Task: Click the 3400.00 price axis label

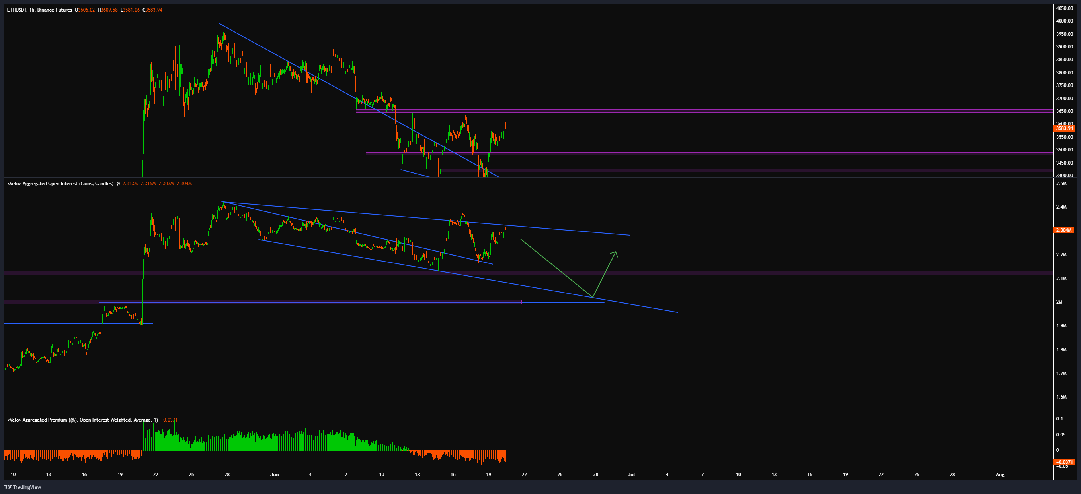Action: pos(1064,176)
